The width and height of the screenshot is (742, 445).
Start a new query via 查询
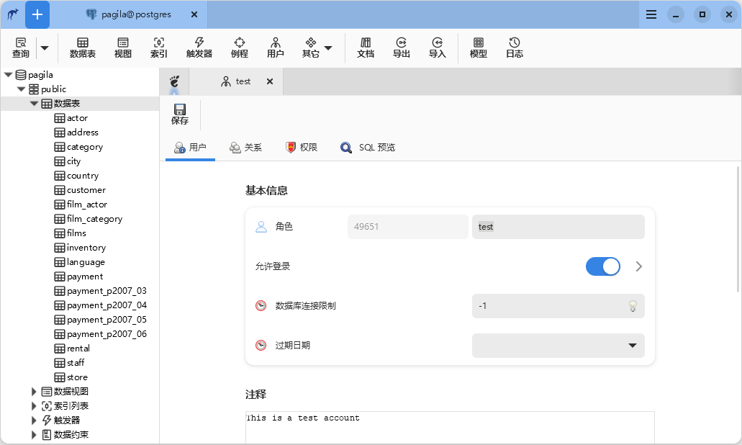pos(19,47)
